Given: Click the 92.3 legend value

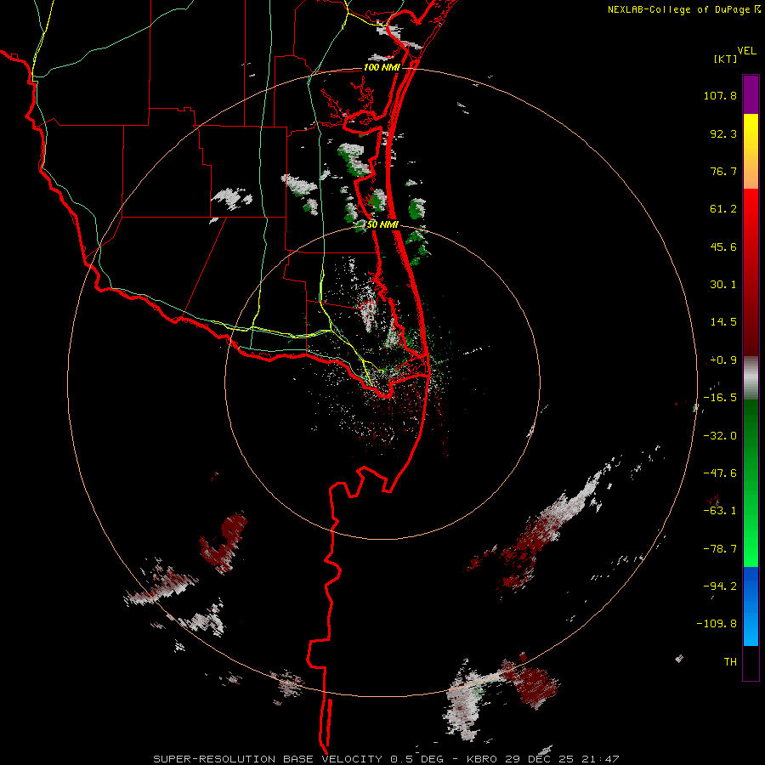Looking at the screenshot, I should [x=723, y=133].
